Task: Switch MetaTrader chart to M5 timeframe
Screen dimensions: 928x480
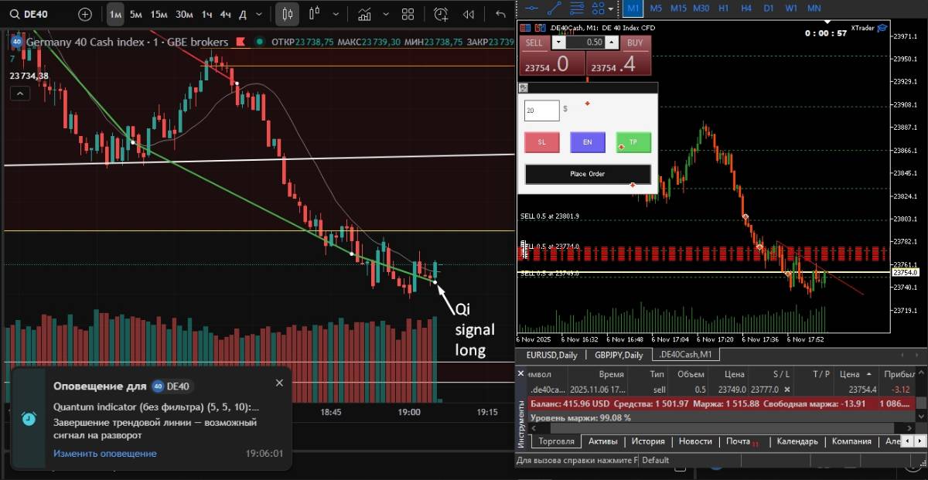Action: pos(656,8)
